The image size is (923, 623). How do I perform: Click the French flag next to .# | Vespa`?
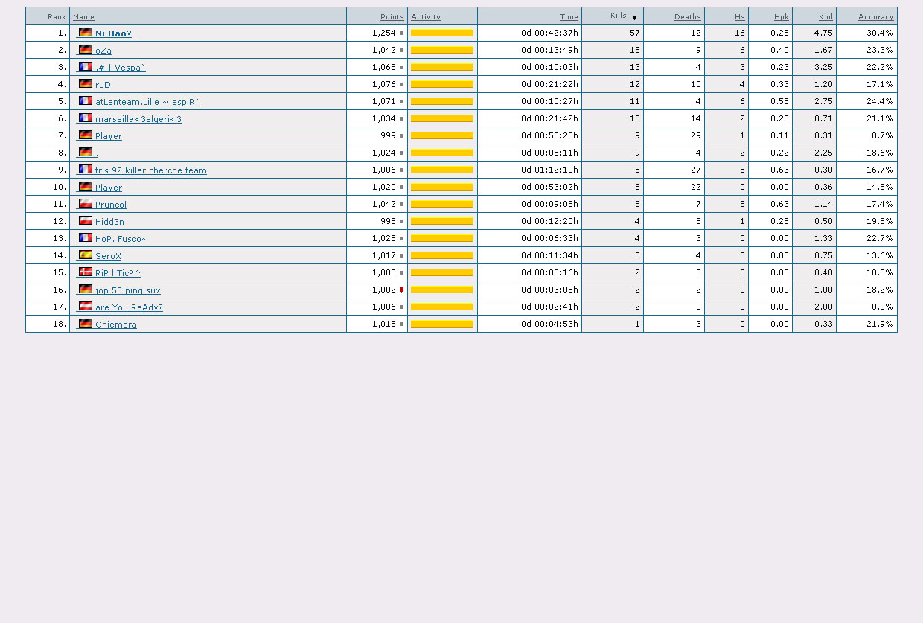pos(86,67)
